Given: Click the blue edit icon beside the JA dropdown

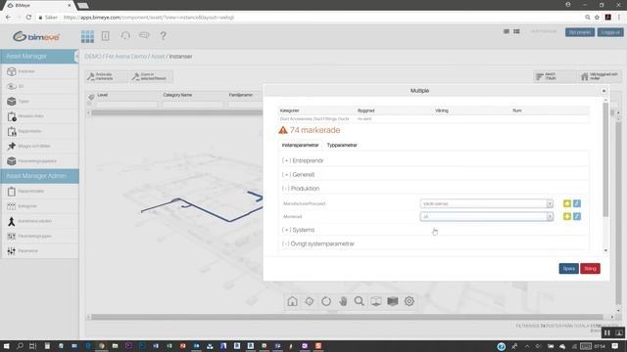Looking at the screenshot, I should (577, 216).
